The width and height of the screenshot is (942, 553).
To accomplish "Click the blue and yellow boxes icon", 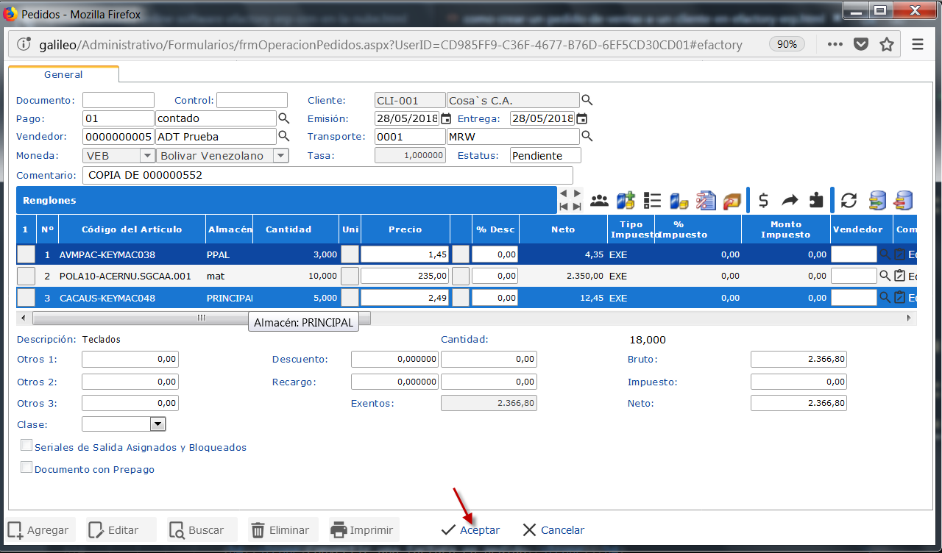I will tap(679, 200).
